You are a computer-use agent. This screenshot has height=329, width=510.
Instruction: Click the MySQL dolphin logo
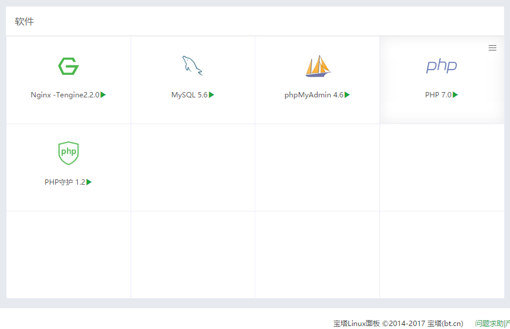(192, 65)
